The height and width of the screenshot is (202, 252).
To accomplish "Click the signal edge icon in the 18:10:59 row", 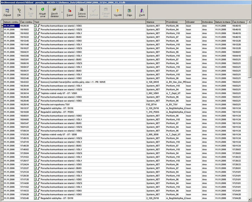I will pos(39,112).
